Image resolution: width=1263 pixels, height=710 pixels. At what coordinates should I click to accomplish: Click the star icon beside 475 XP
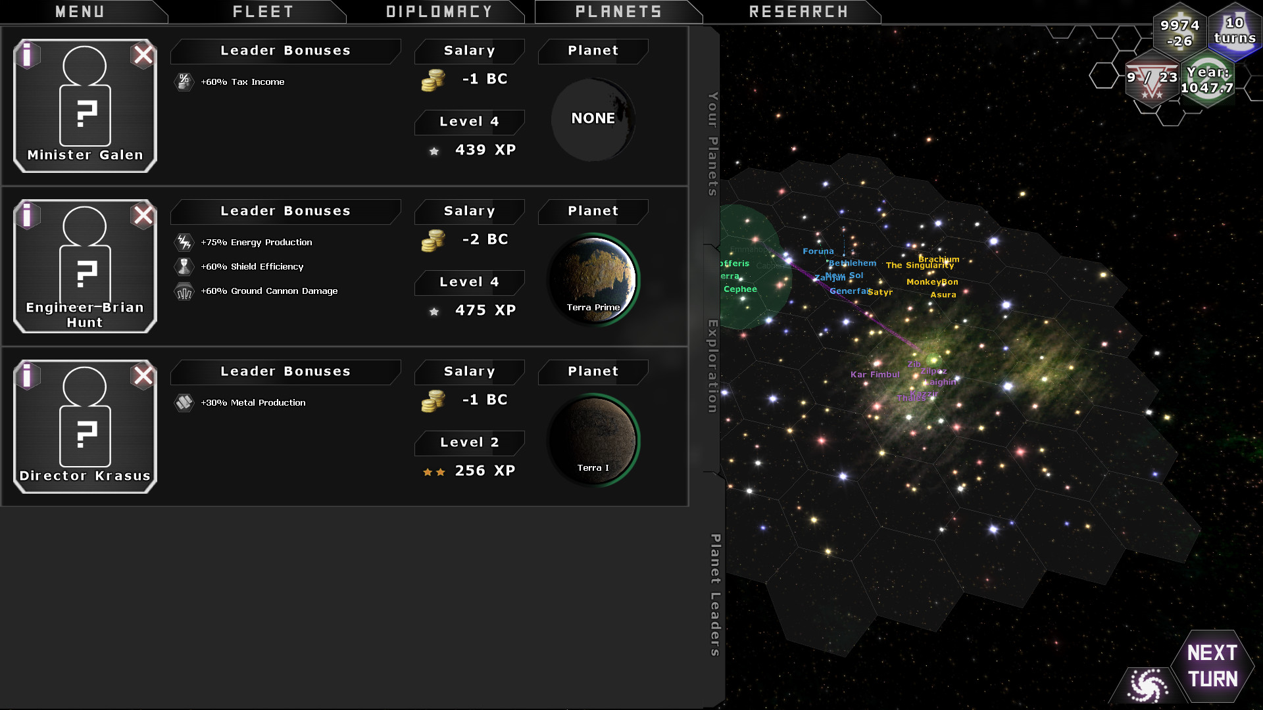click(x=433, y=312)
